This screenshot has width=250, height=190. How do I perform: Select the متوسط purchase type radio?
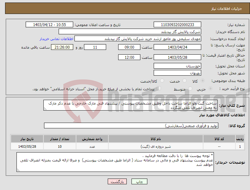[190, 89]
